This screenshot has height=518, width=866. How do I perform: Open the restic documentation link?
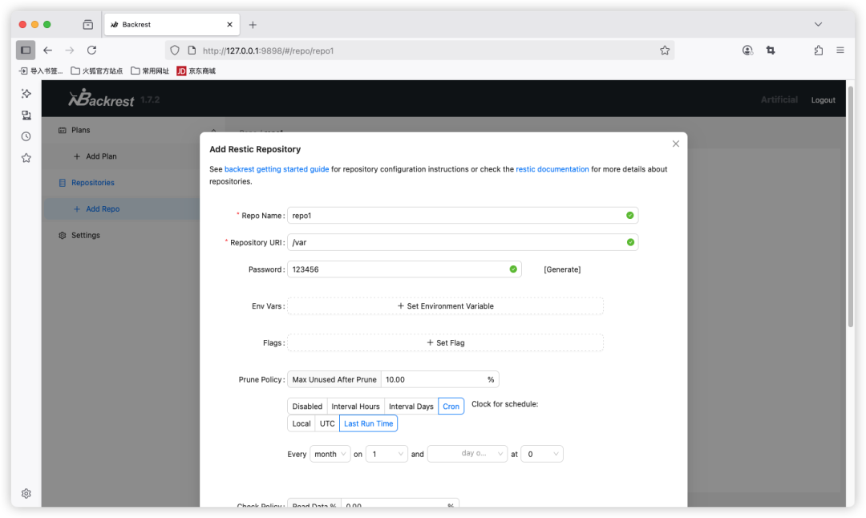(x=552, y=169)
